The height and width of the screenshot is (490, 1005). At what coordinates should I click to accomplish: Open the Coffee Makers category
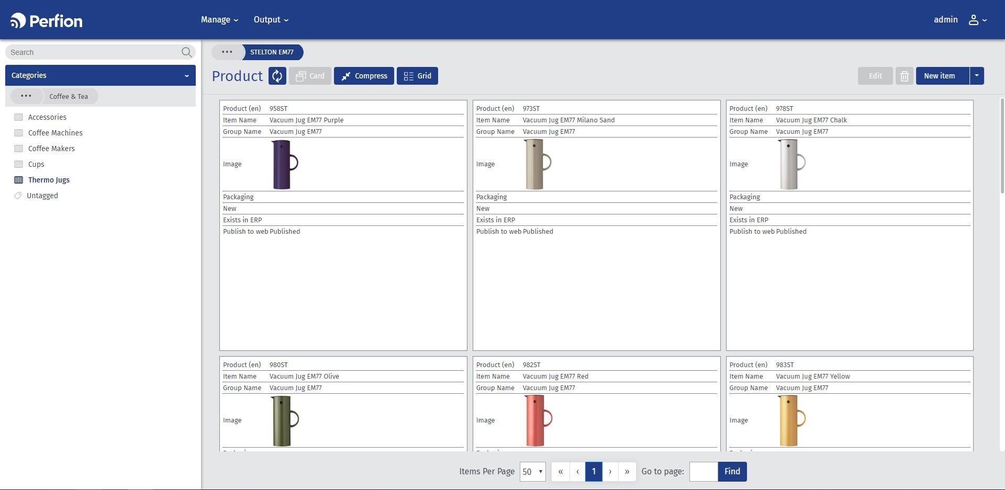[51, 149]
